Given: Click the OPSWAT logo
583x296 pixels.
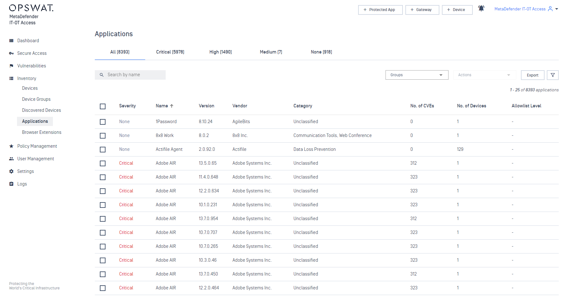Looking at the screenshot, I should tap(31, 8).
